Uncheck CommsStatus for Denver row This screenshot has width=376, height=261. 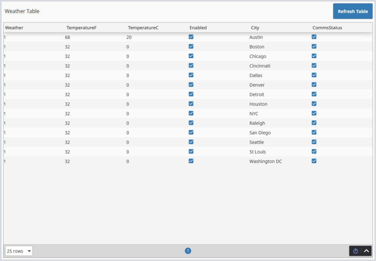[x=314, y=85]
